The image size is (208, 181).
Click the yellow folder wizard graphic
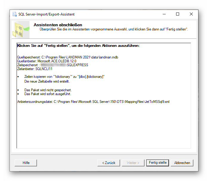20,29
